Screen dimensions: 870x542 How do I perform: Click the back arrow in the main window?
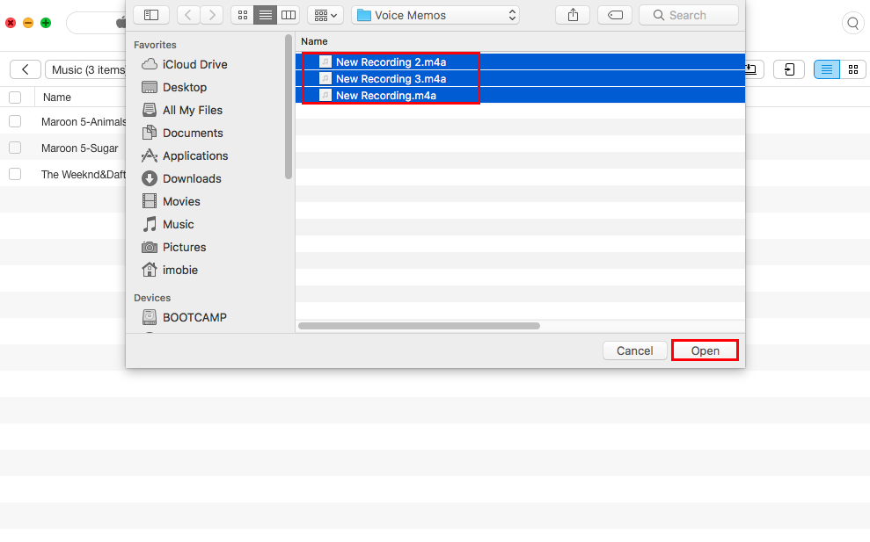point(25,69)
